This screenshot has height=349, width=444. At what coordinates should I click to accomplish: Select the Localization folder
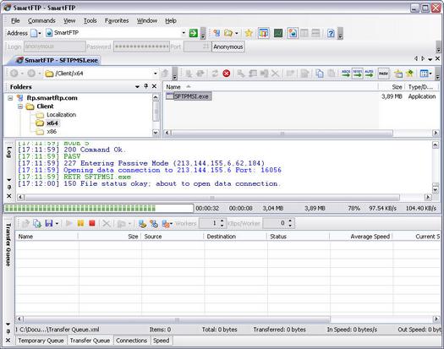tap(61, 115)
